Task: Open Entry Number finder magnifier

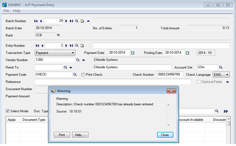Action: [77, 46]
